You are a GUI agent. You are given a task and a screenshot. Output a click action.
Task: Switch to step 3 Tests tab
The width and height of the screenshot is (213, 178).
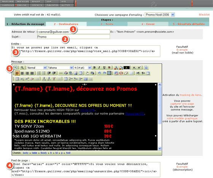[x=107, y=24]
